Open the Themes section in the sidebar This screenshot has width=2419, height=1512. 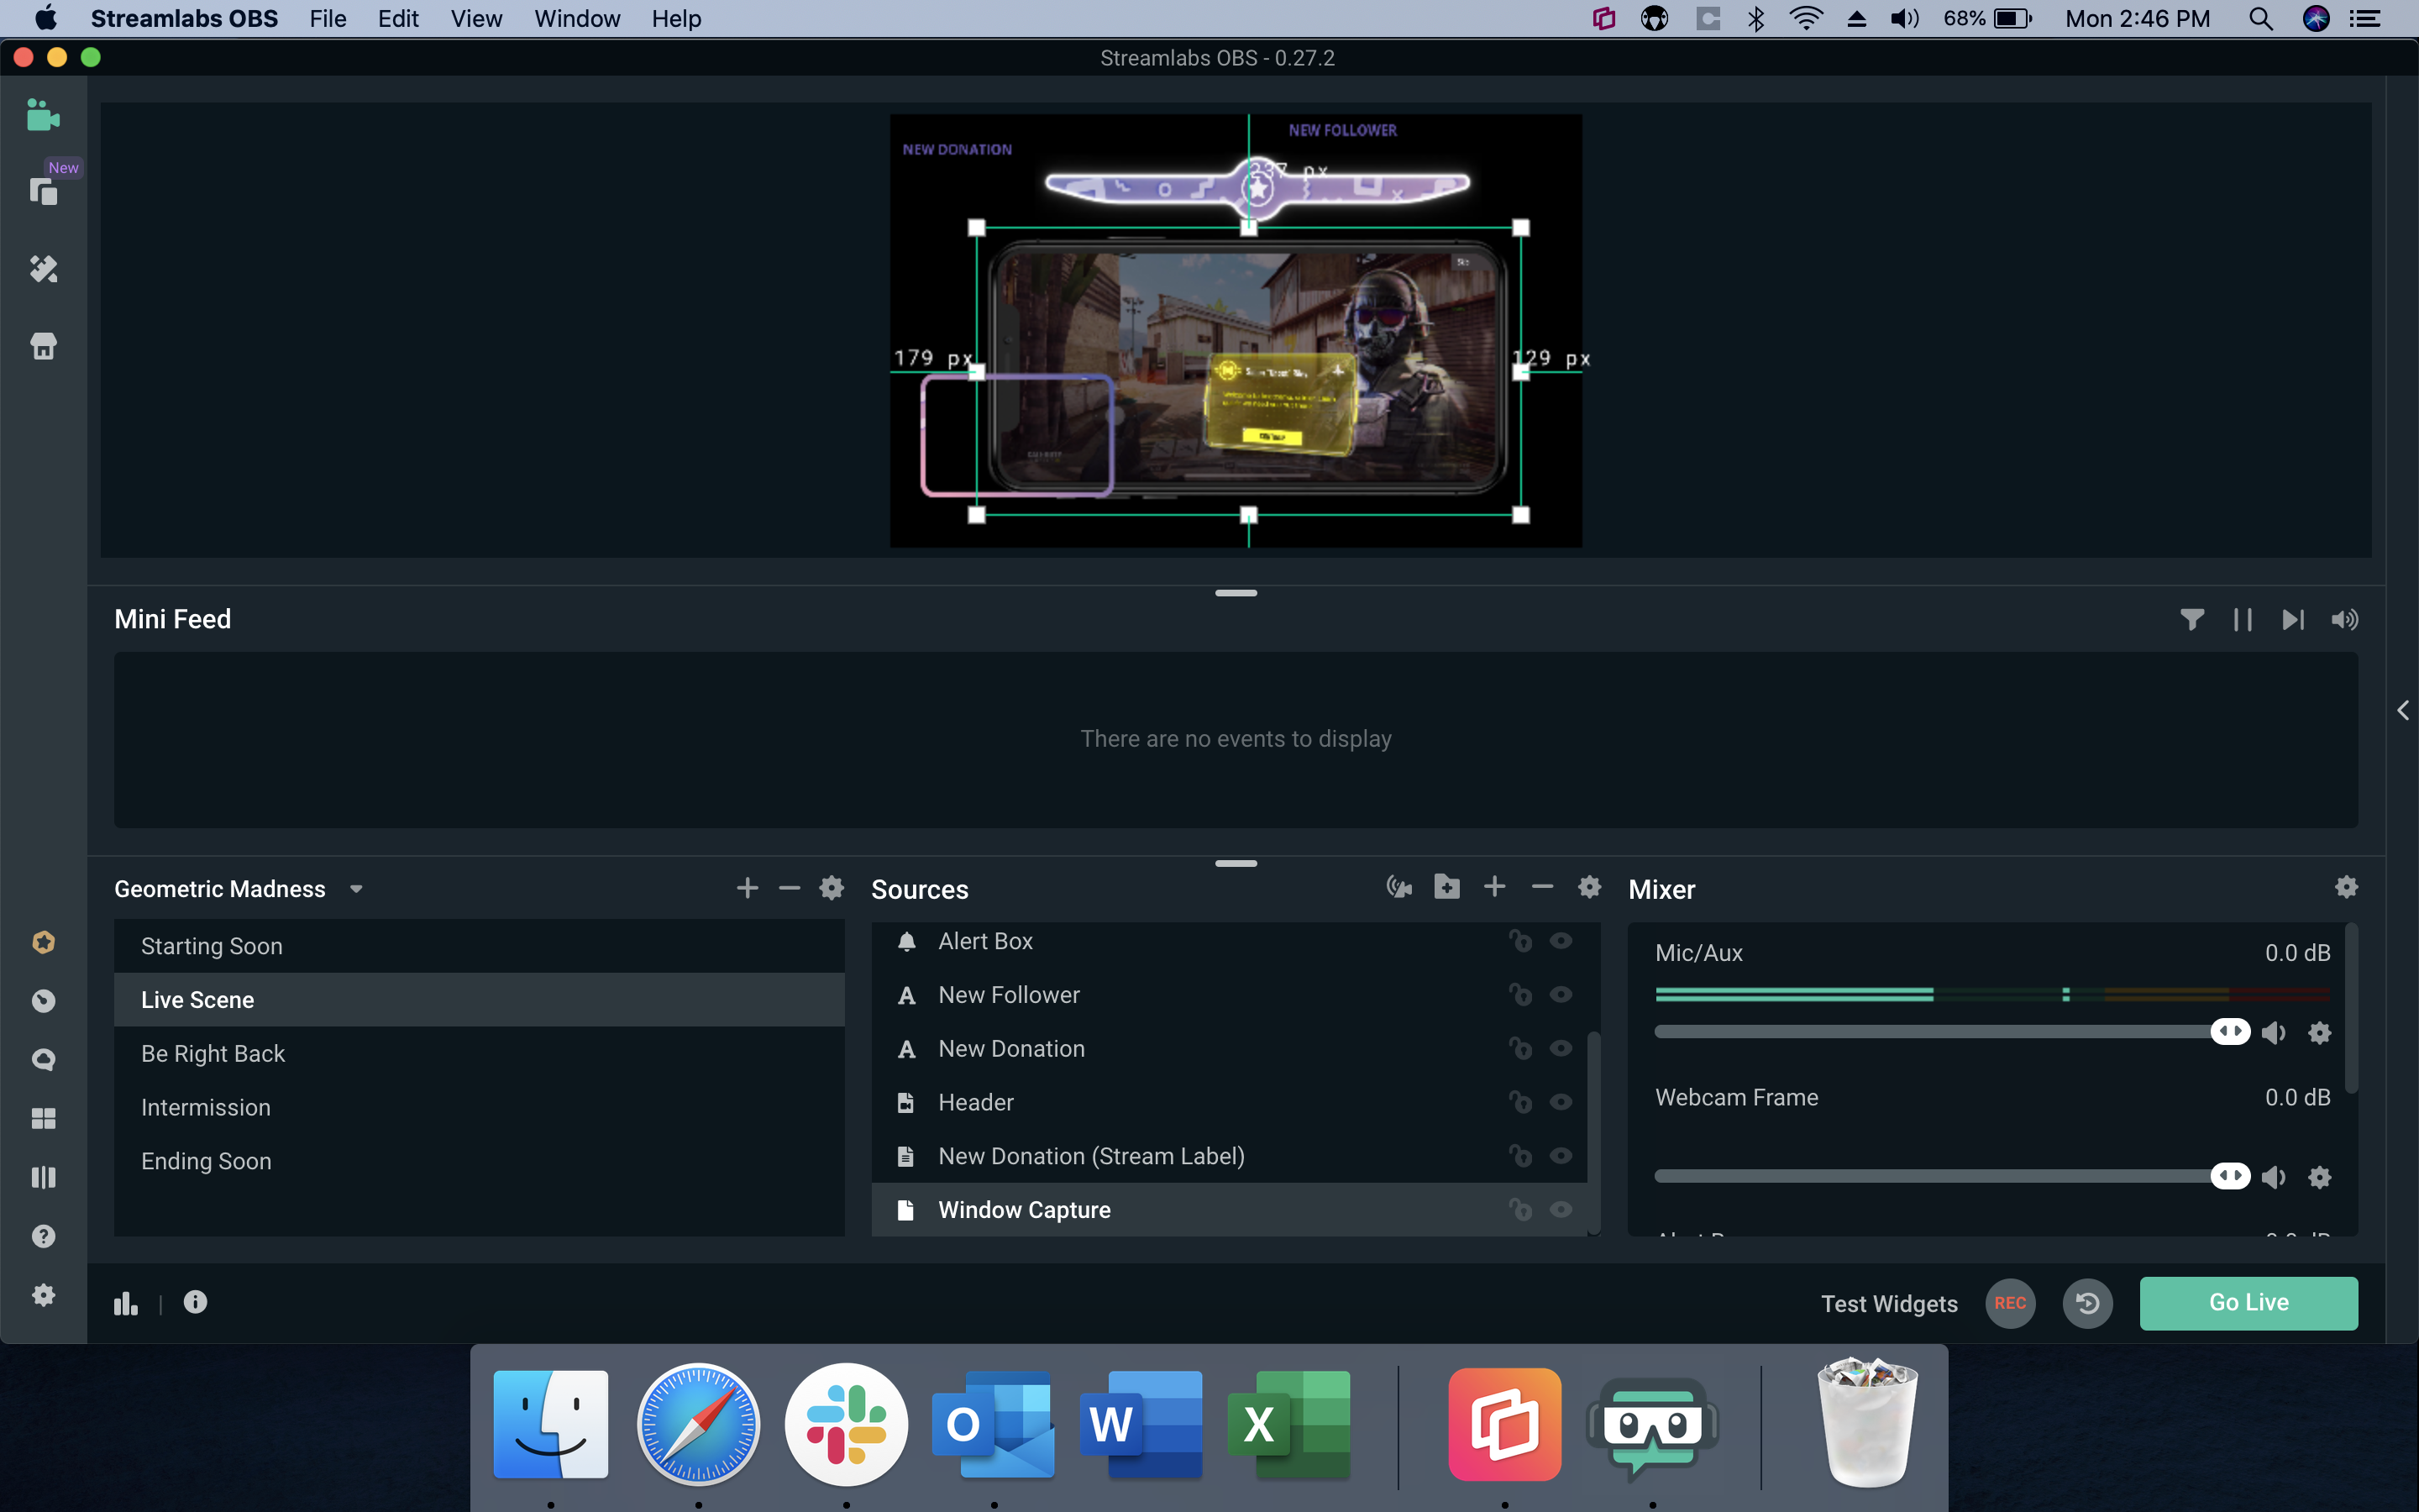pyautogui.click(x=43, y=268)
